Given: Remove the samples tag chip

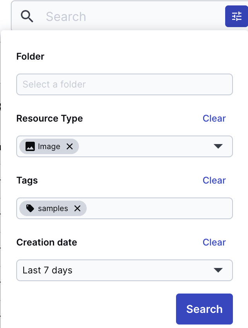Looking at the screenshot, I should click(x=77, y=208).
